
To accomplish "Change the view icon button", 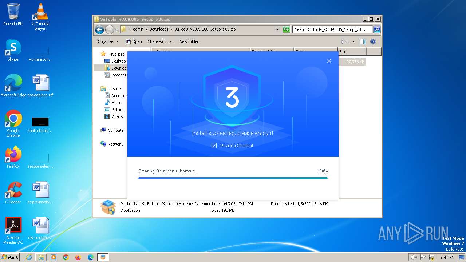I will tap(344, 41).
